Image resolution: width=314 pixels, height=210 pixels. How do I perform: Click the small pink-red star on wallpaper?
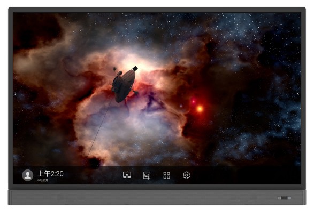coord(194,101)
